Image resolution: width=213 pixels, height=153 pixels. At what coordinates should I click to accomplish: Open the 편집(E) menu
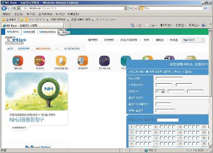tap(19, 14)
